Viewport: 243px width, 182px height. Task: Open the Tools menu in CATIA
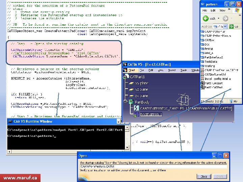coord(184,70)
